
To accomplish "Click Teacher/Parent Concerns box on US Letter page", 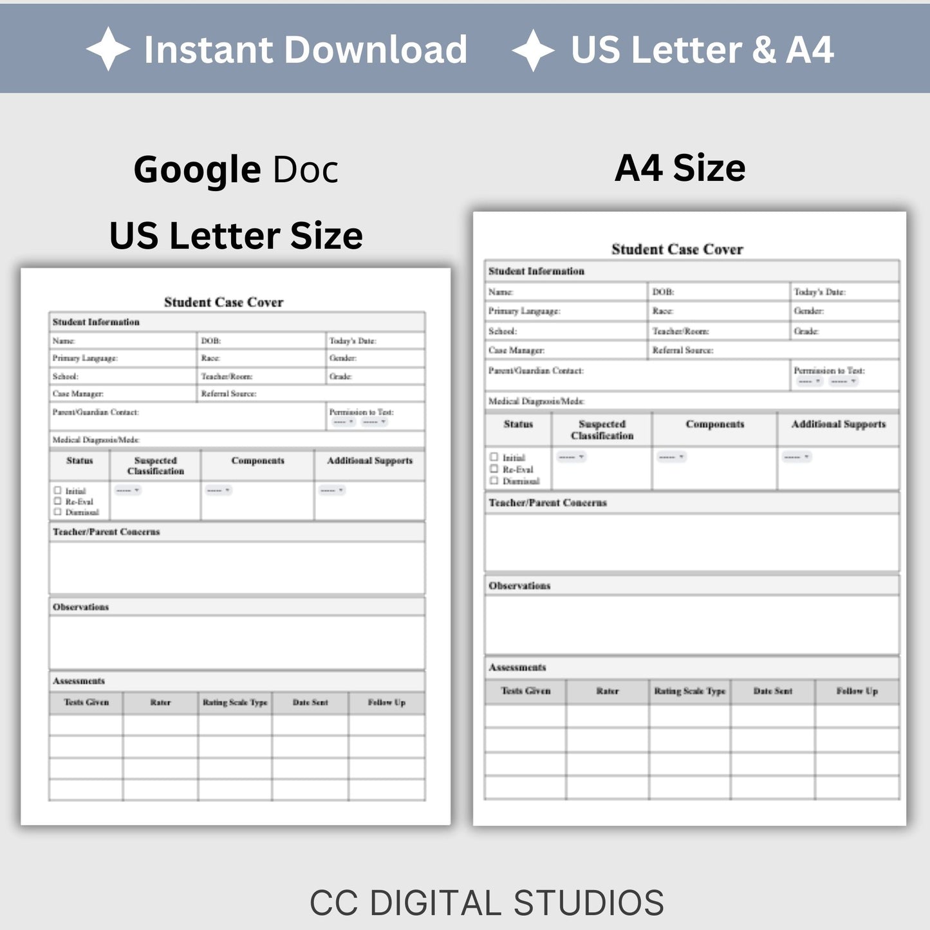I will pyautogui.click(x=237, y=568).
